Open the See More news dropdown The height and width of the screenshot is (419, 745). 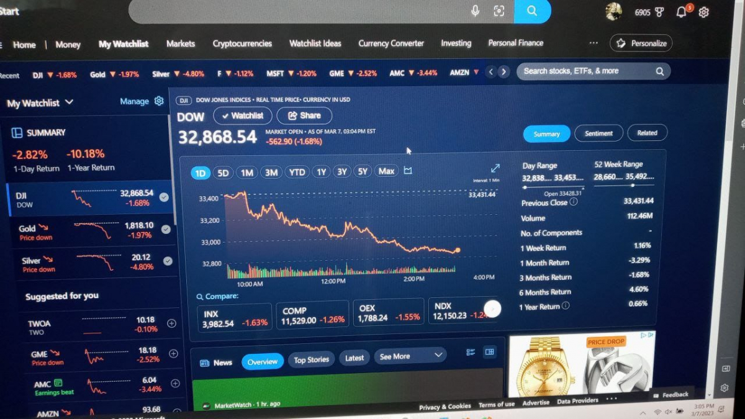410,356
